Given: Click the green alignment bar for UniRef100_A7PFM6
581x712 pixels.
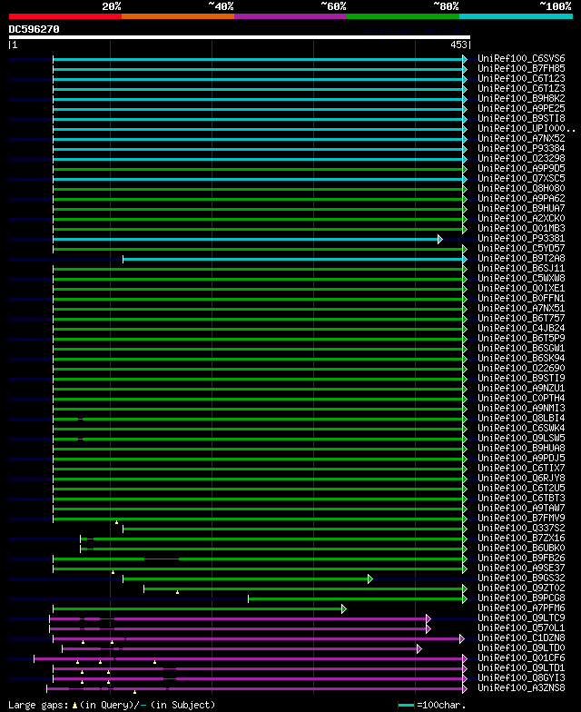Looking at the screenshot, I should [198, 608].
